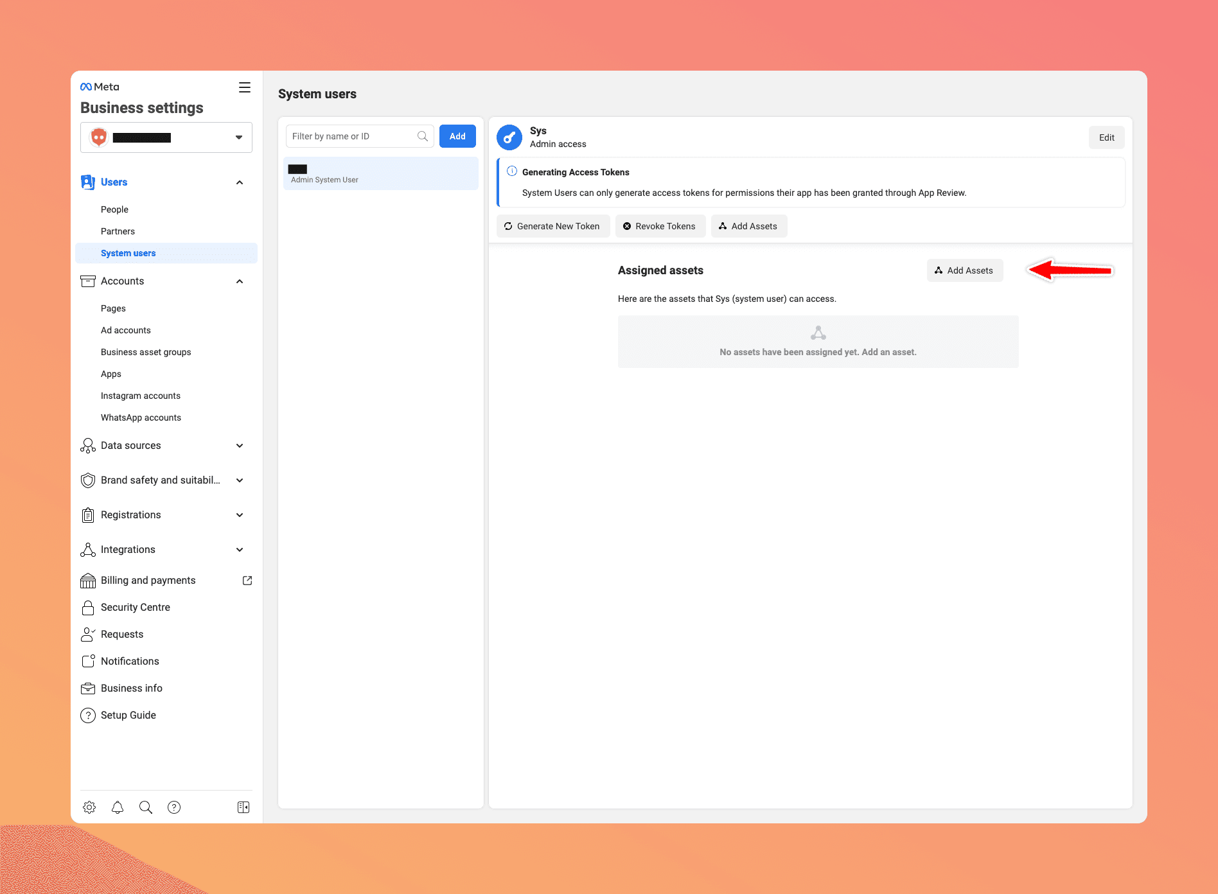Open Business asset groups
Image resolution: width=1218 pixels, height=894 pixels.
point(146,352)
